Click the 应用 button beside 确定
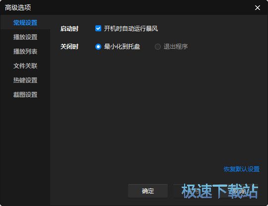 pos(193,191)
